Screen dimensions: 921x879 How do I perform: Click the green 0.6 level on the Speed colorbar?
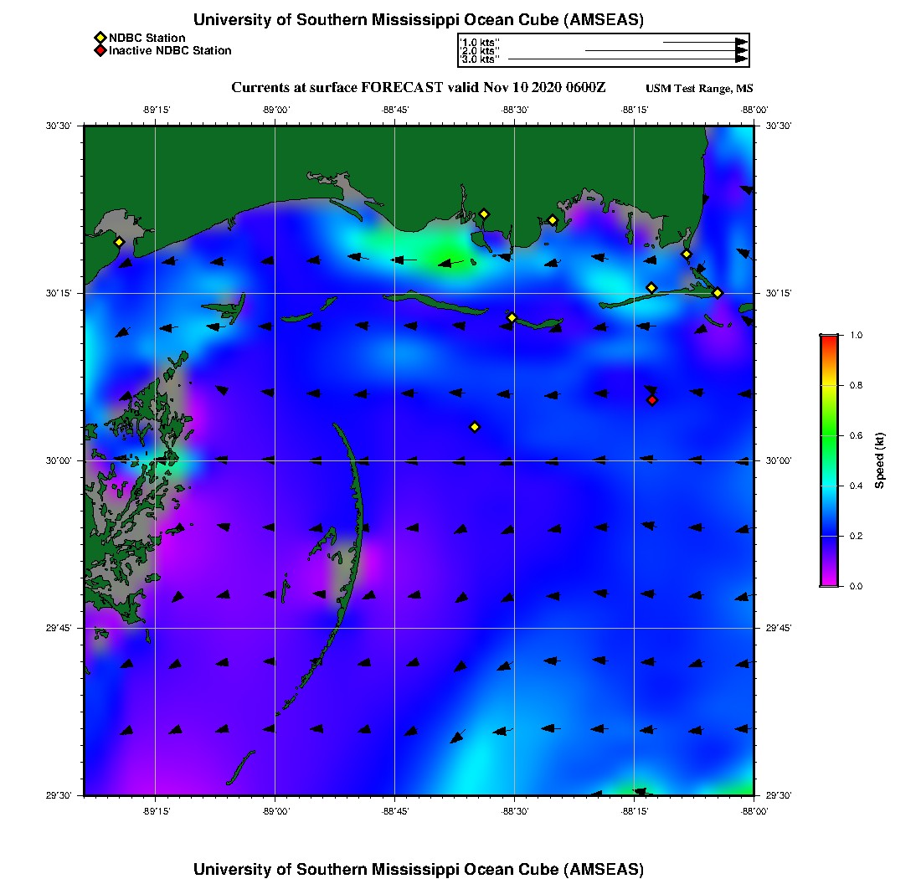pyautogui.click(x=829, y=435)
